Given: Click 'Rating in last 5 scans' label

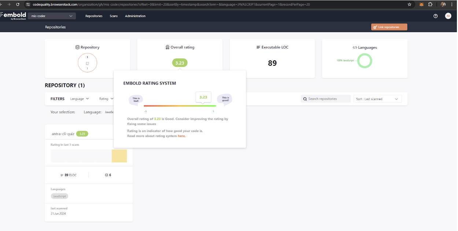Looking at the screenshot, I should (65, 145).
